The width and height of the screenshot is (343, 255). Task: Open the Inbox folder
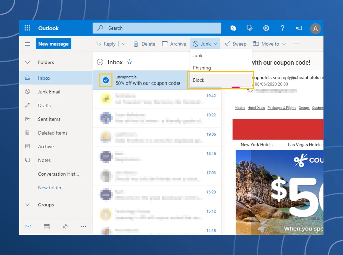click(56, 78)
